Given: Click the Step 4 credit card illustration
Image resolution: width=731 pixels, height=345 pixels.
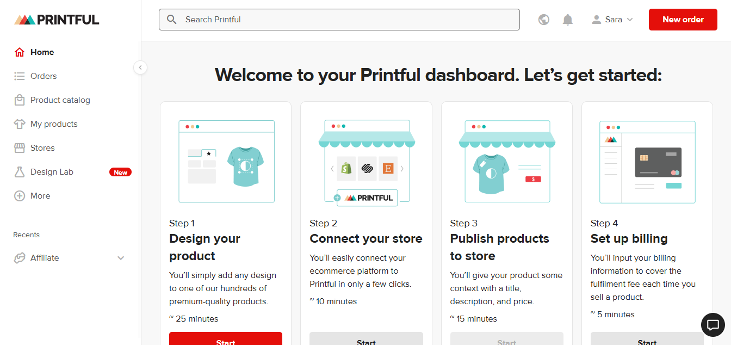Looking at the screenshot, I should point(647,162).
